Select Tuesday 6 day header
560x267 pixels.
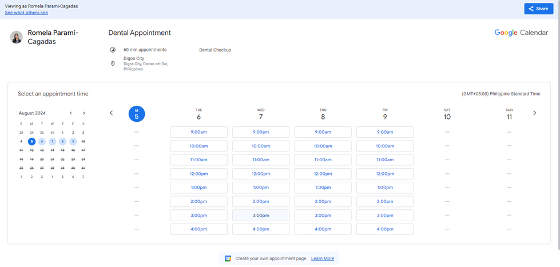coord(198,114)
